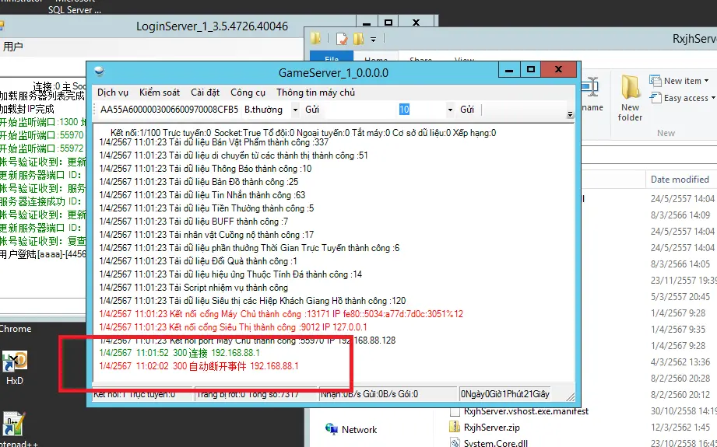Open the Công cụ menu
Viewport: 717px width, 447px height.
pyautogui.click(x=248, y=93)
